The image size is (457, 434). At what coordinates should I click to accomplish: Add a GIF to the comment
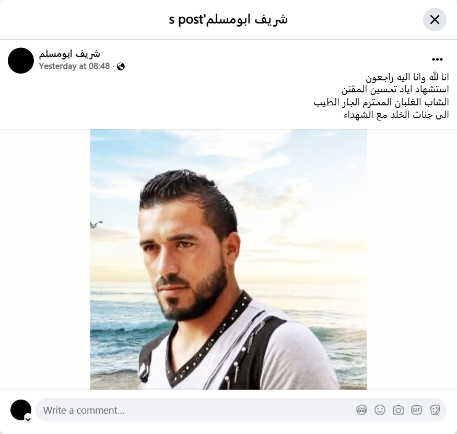tap(416, 410)
